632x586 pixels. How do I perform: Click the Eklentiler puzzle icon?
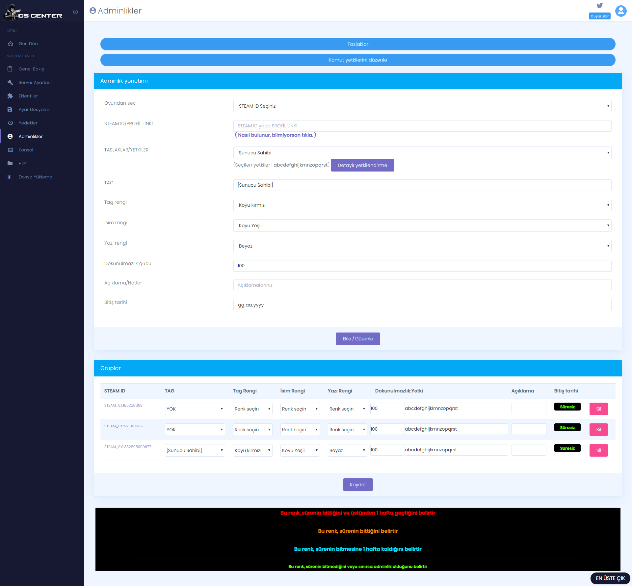pyautogui.click(x=10, y=96)
